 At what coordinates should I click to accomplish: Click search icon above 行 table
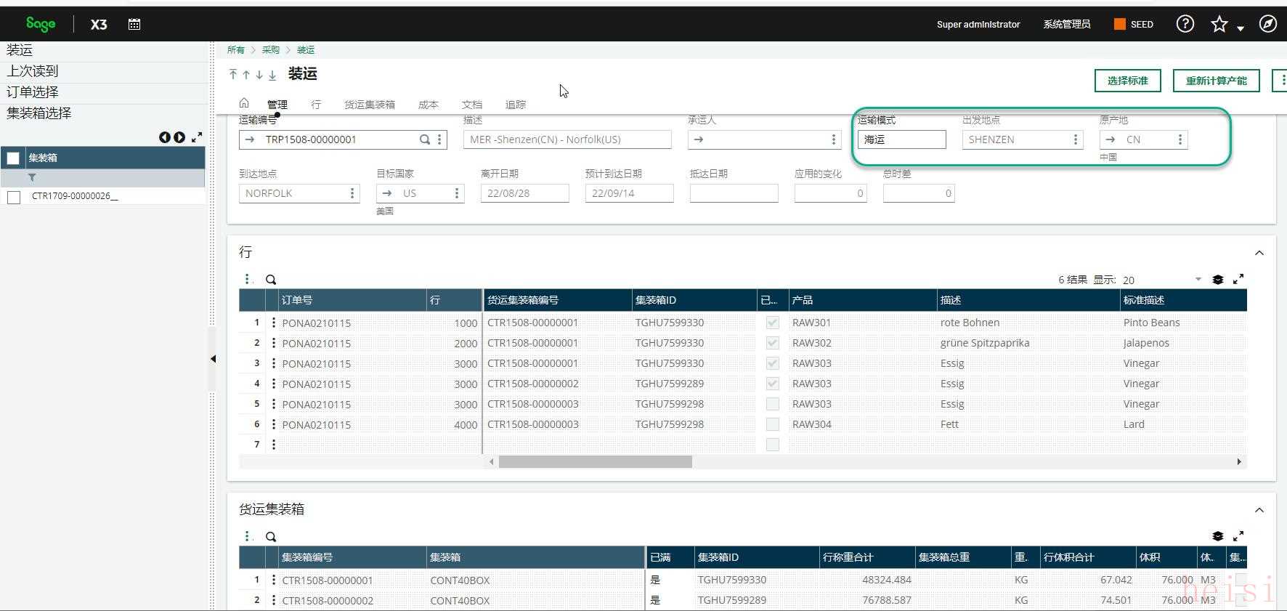pyautogui.click(x=271, y=280)
